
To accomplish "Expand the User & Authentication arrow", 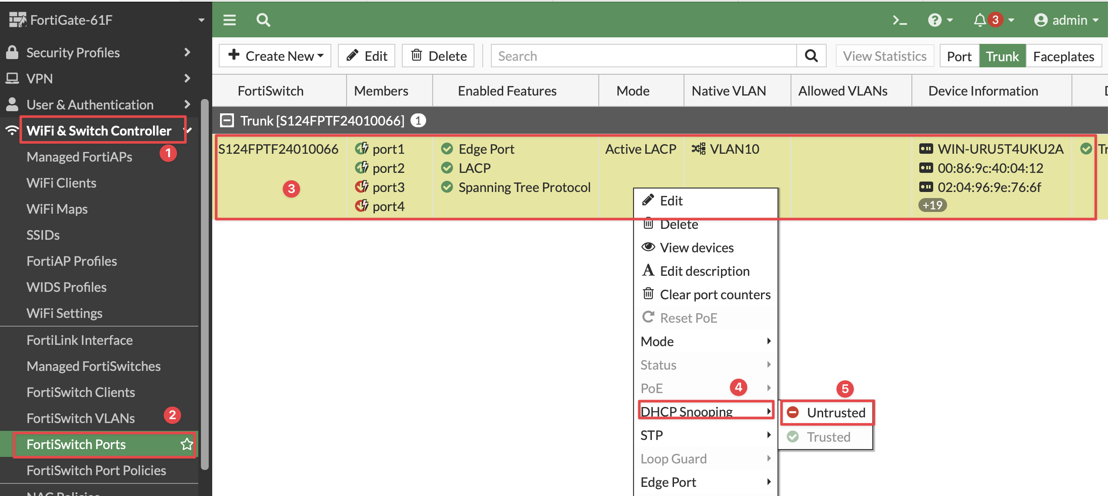I will click(187, 104).
